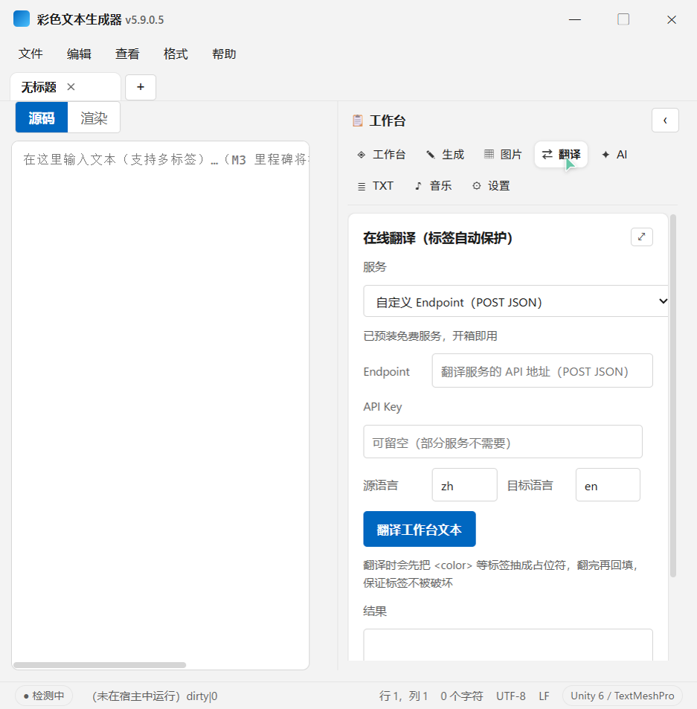Minimize the application window
The height and width of the screenshot is (709, 697).
pos(574,19)
